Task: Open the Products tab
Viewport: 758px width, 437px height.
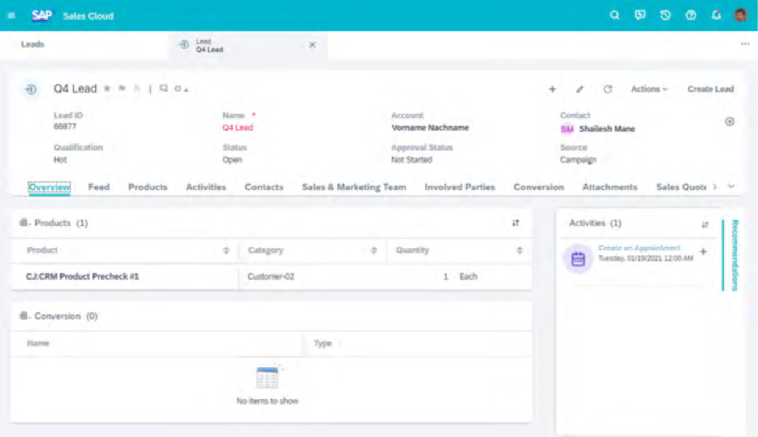Action: coord(148,187)
